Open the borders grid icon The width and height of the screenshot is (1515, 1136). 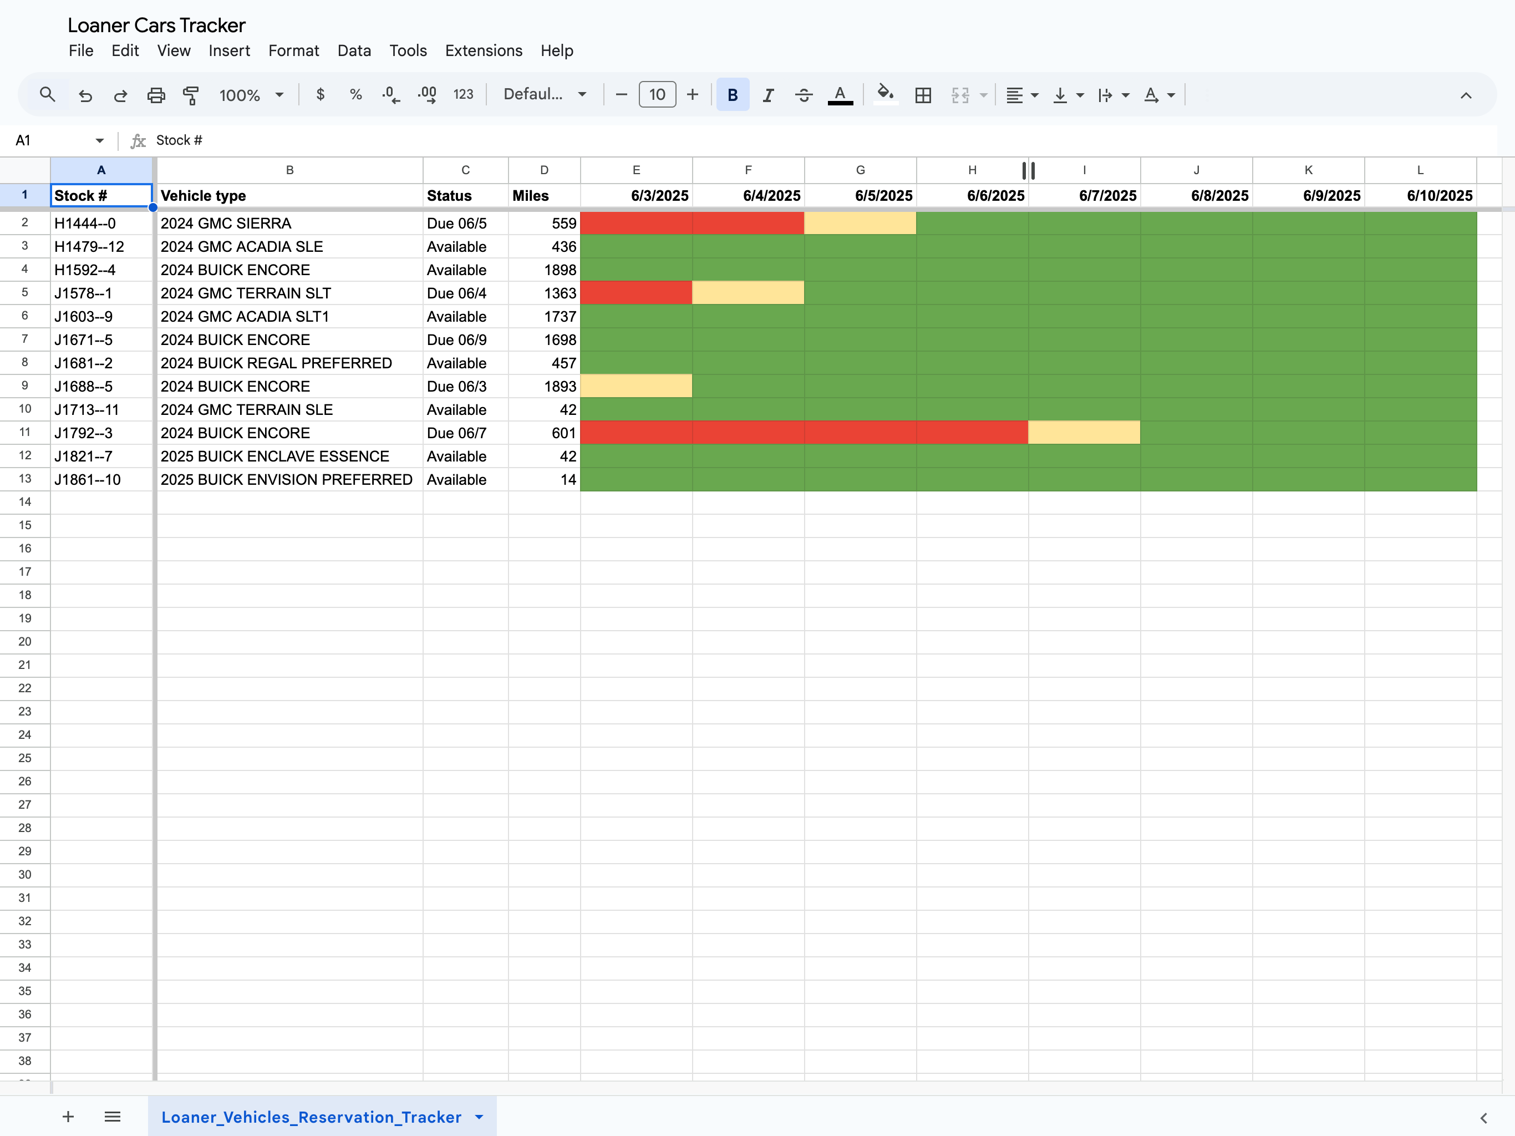coord(923,95)
